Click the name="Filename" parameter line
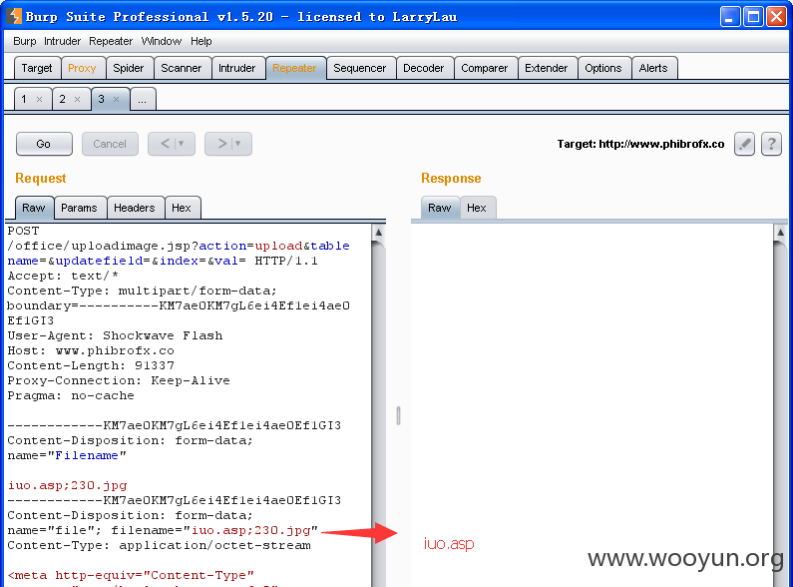Viewport: 793px width, 587px height. [67, 456]
